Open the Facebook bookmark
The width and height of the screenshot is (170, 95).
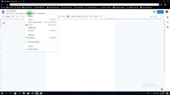10,7
